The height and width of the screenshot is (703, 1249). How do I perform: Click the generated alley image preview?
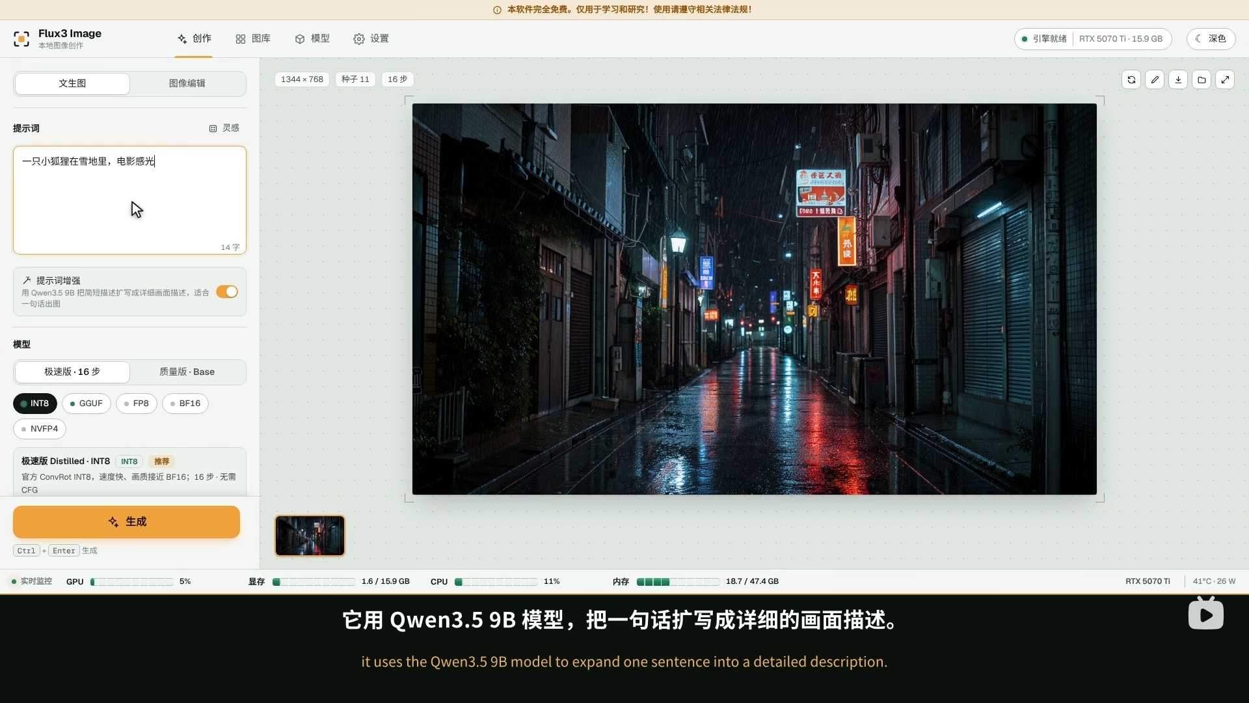click(x=755, y=299)
